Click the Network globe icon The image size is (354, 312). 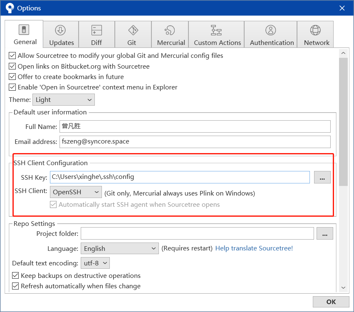(315, 30)
